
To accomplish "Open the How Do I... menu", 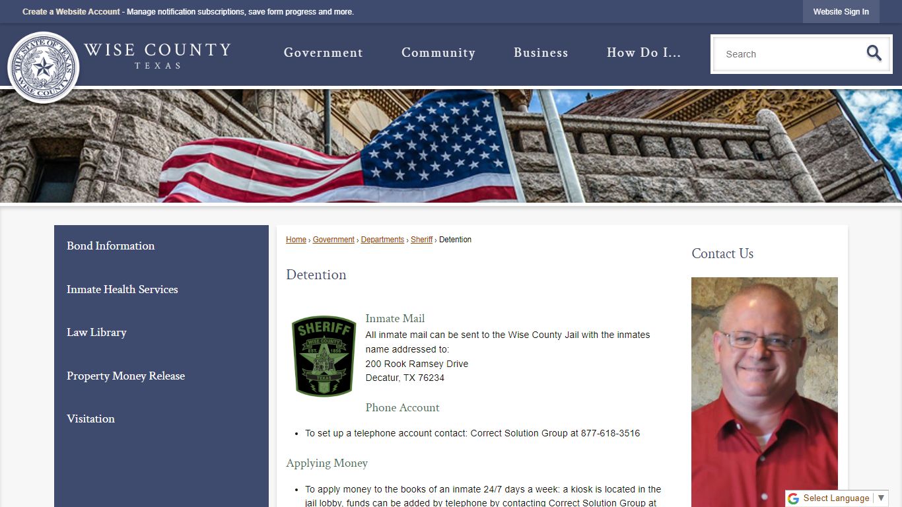I will point(643,53).
